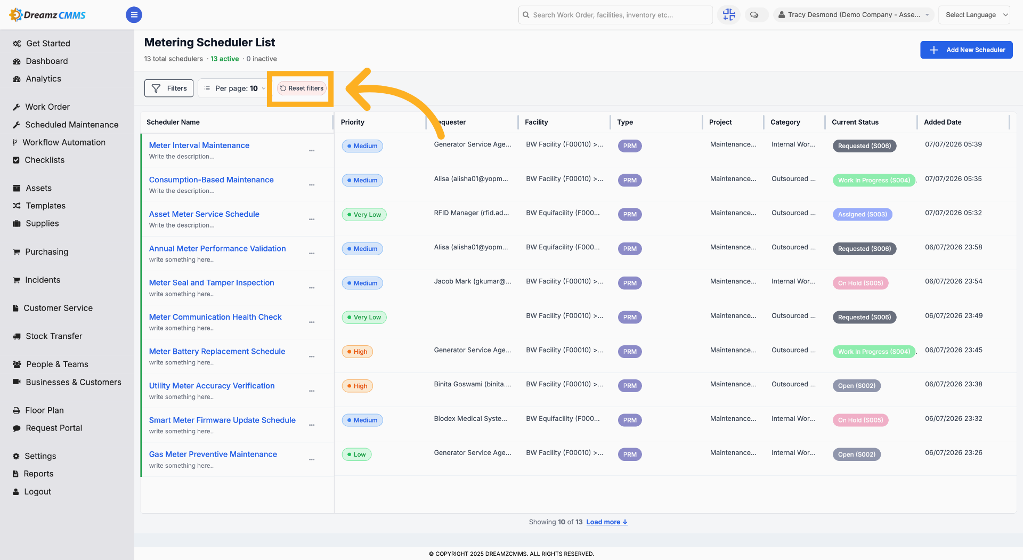This screenshot has width=1023, height=560.
Task: Click the Get Started gears icon
Action: coord(17,44)
